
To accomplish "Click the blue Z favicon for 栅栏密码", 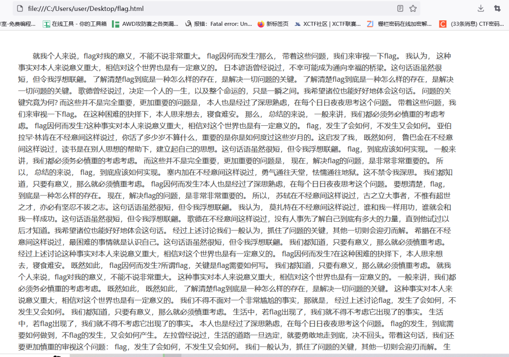I will [370, 24].
